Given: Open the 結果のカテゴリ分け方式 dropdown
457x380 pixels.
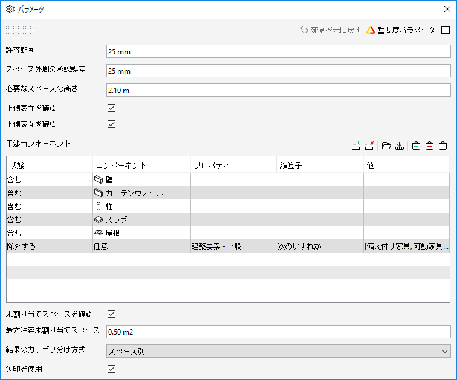Looking at the screenshot, I should [278, 351].
